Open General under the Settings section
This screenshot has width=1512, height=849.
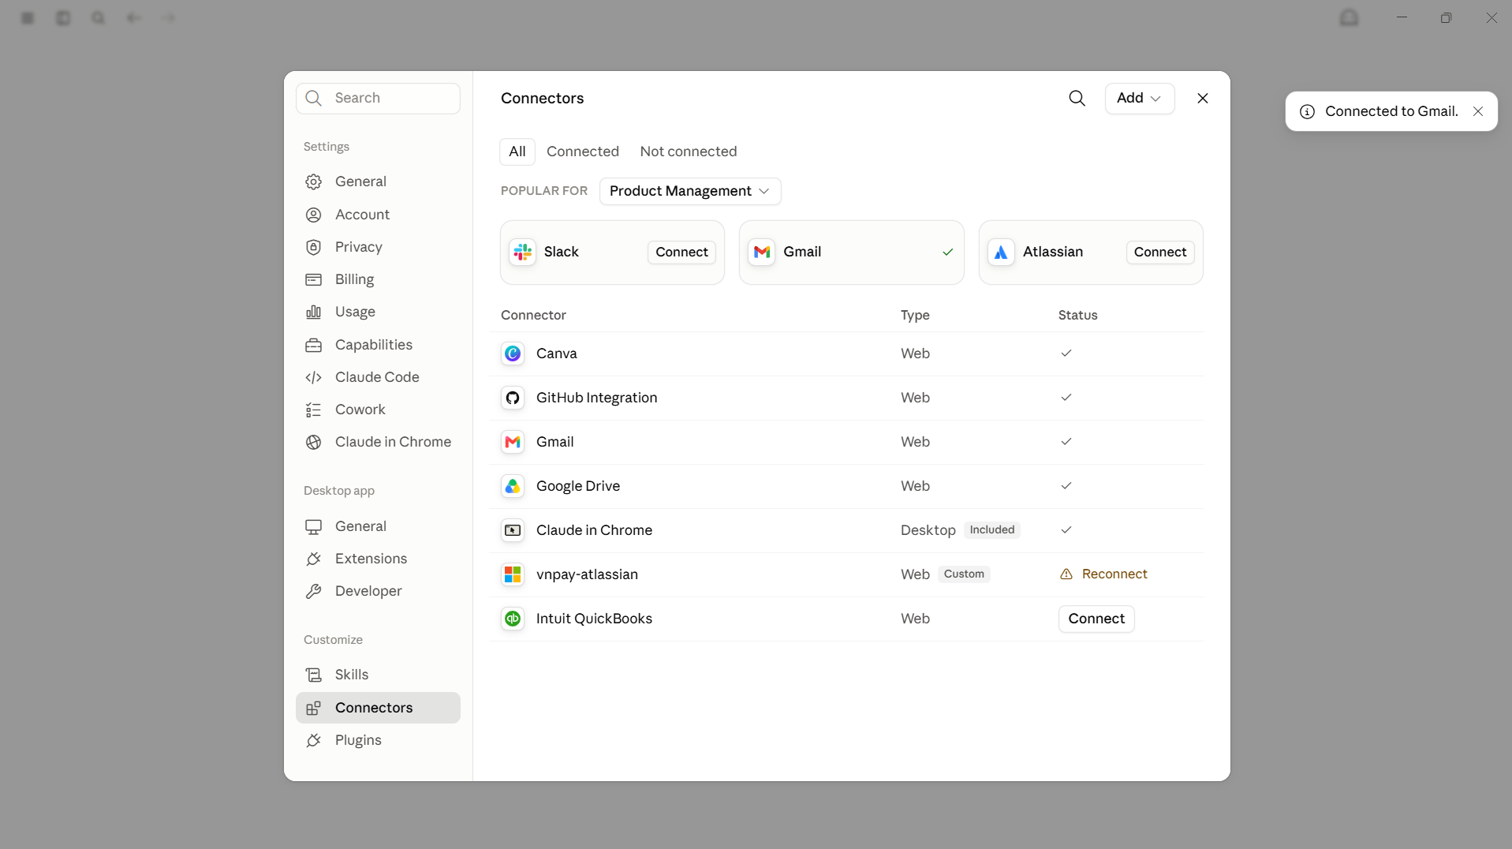(378, 181)
